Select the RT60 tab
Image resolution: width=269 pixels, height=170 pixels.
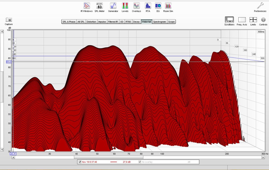[x=128, y=22]
